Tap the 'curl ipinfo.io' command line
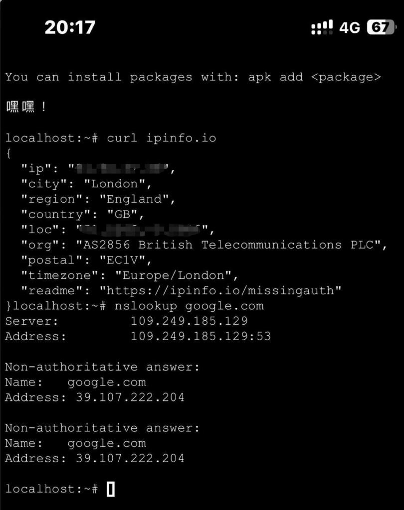Viewport: 404px width, 510px height. [111, 138]
